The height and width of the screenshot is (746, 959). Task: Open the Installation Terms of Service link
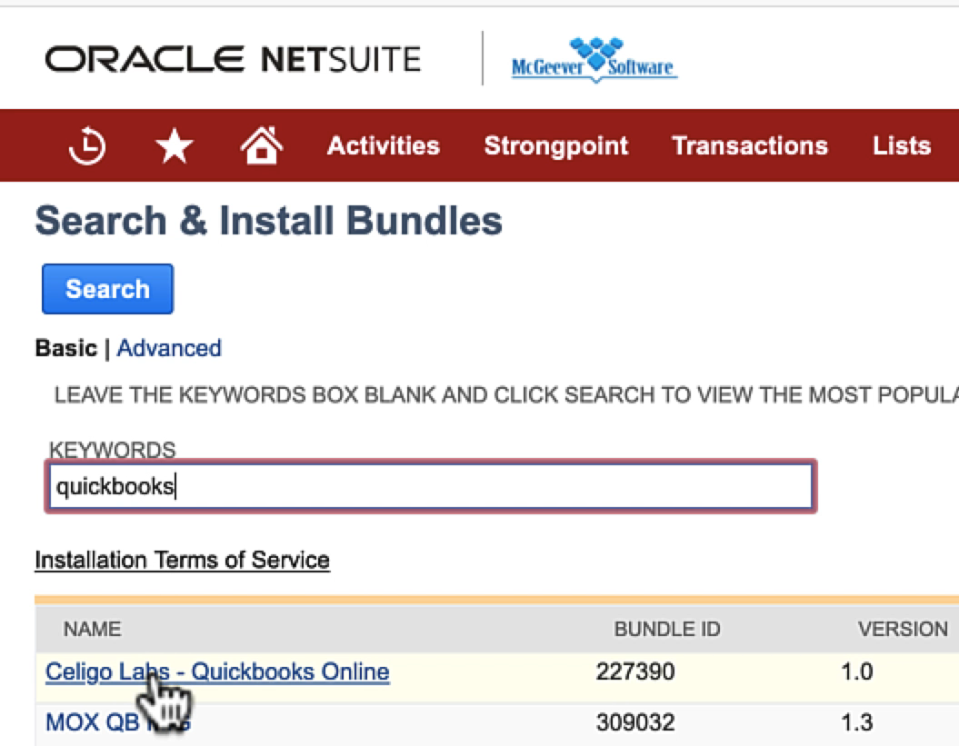point(183,560)
